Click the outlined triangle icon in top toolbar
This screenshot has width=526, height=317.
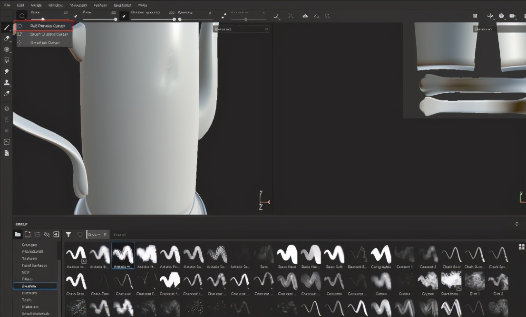click(316, 16)
